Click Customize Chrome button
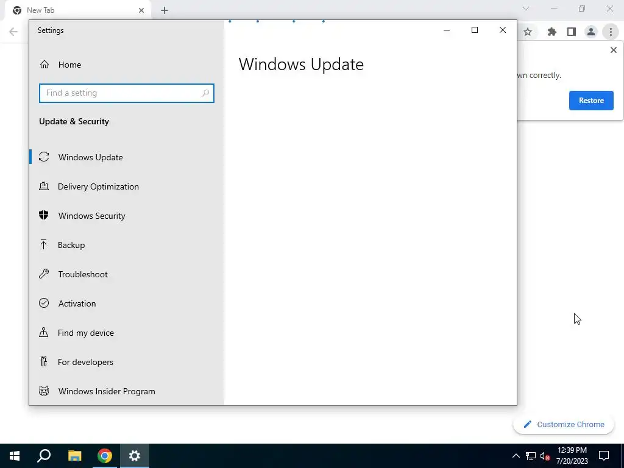The height and width of the screenshot is (468, 624). [x=564, y=424]
